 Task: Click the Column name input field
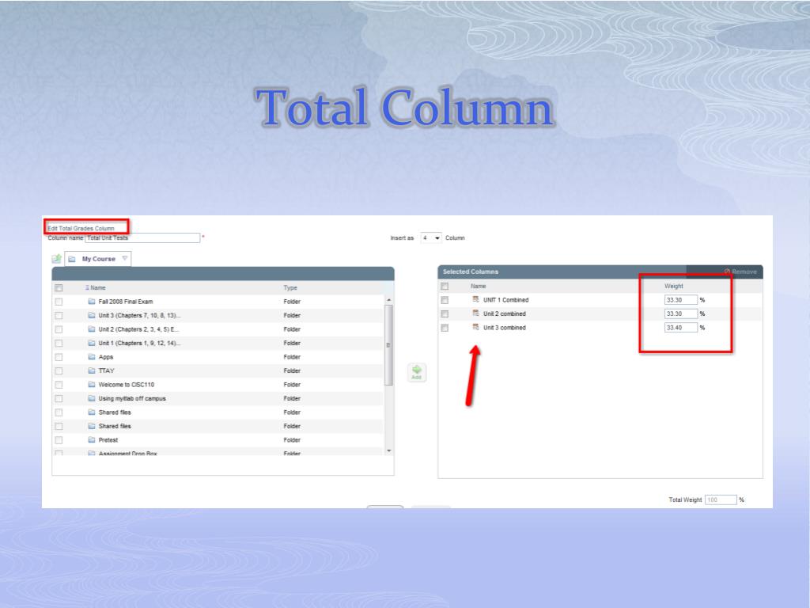(x=142, y=237)
